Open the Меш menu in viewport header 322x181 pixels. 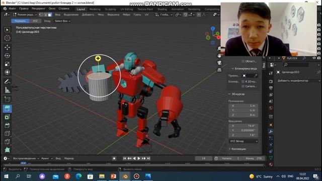pos(101,15)
